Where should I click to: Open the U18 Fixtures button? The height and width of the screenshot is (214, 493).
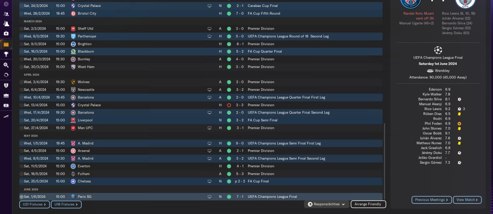tap(66, 204)
